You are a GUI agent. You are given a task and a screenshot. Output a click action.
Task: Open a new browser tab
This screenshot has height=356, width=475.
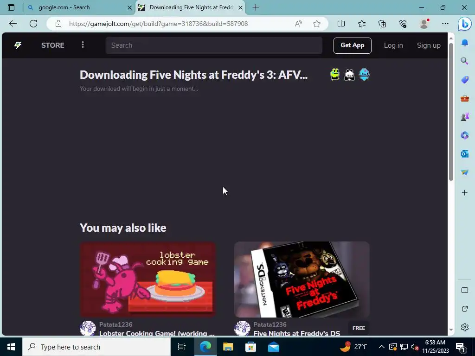pyautogui.click(x=256, y=7)
